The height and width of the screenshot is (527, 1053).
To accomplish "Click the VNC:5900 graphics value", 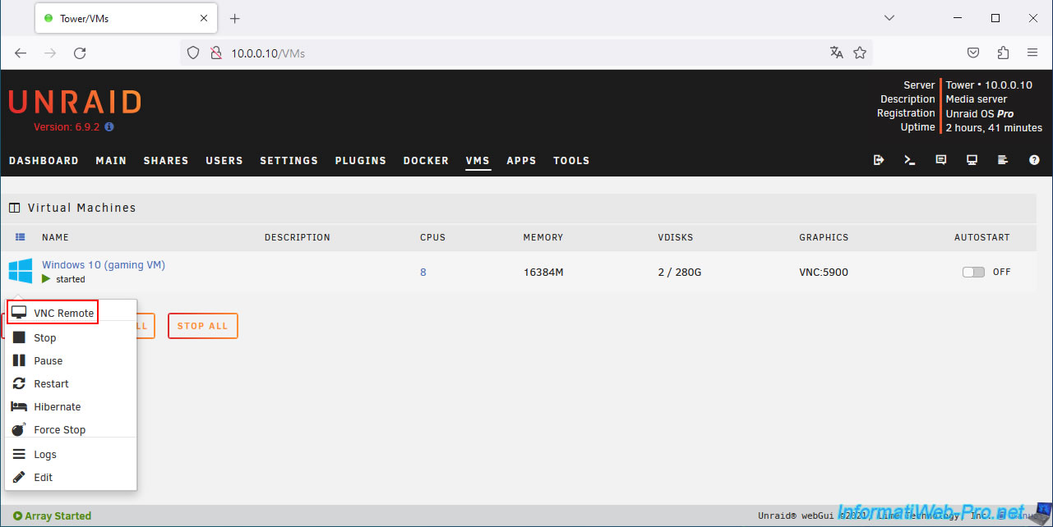I will tap(824, 272).
